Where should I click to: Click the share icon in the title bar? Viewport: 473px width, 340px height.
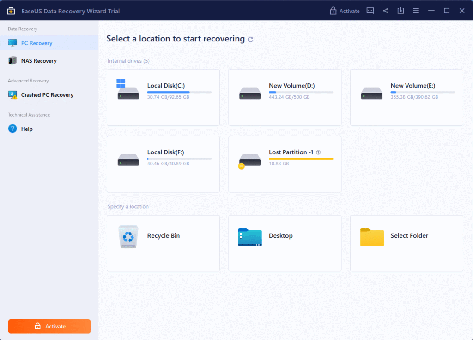(385, 11)
